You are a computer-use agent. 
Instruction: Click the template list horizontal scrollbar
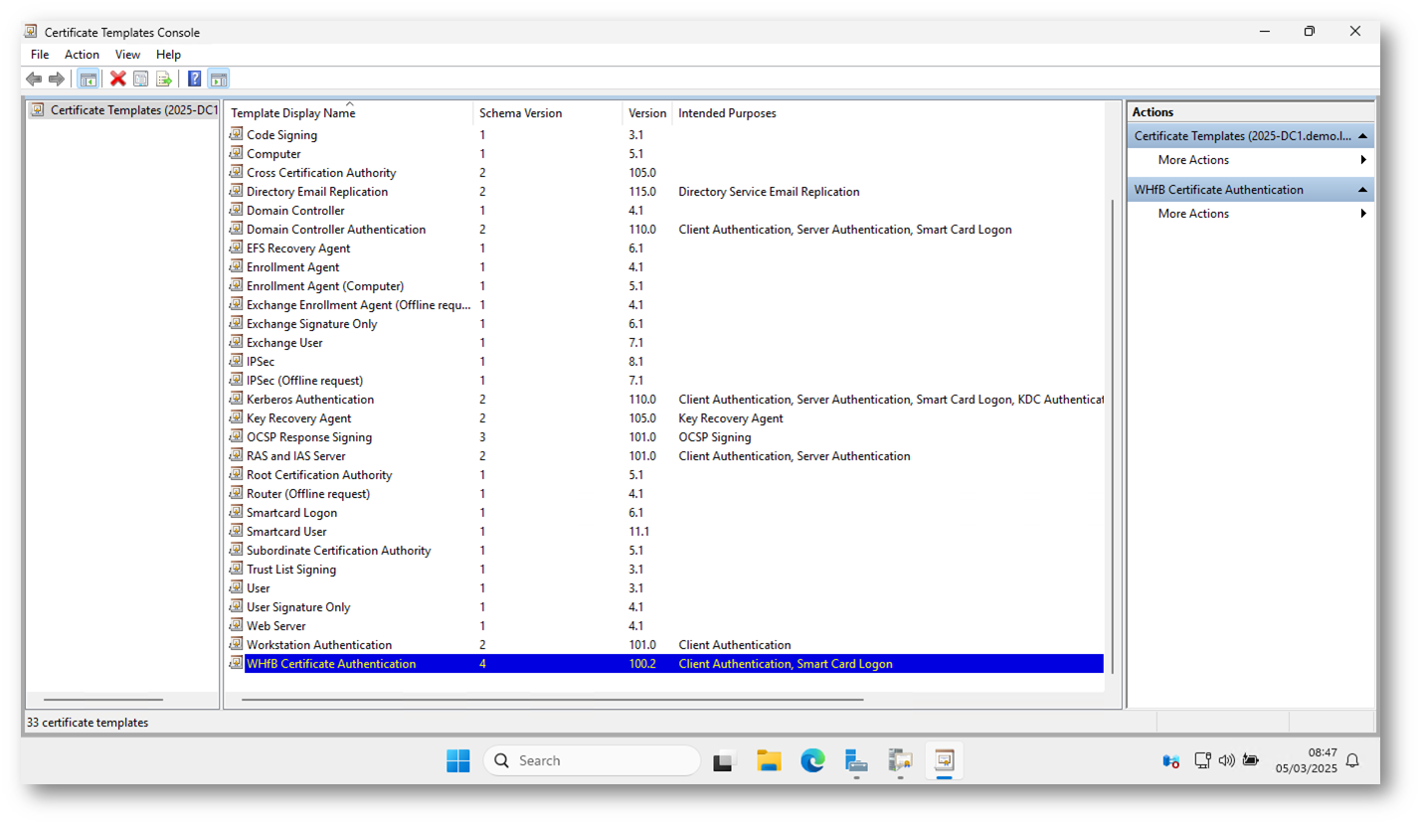[552, 700]
